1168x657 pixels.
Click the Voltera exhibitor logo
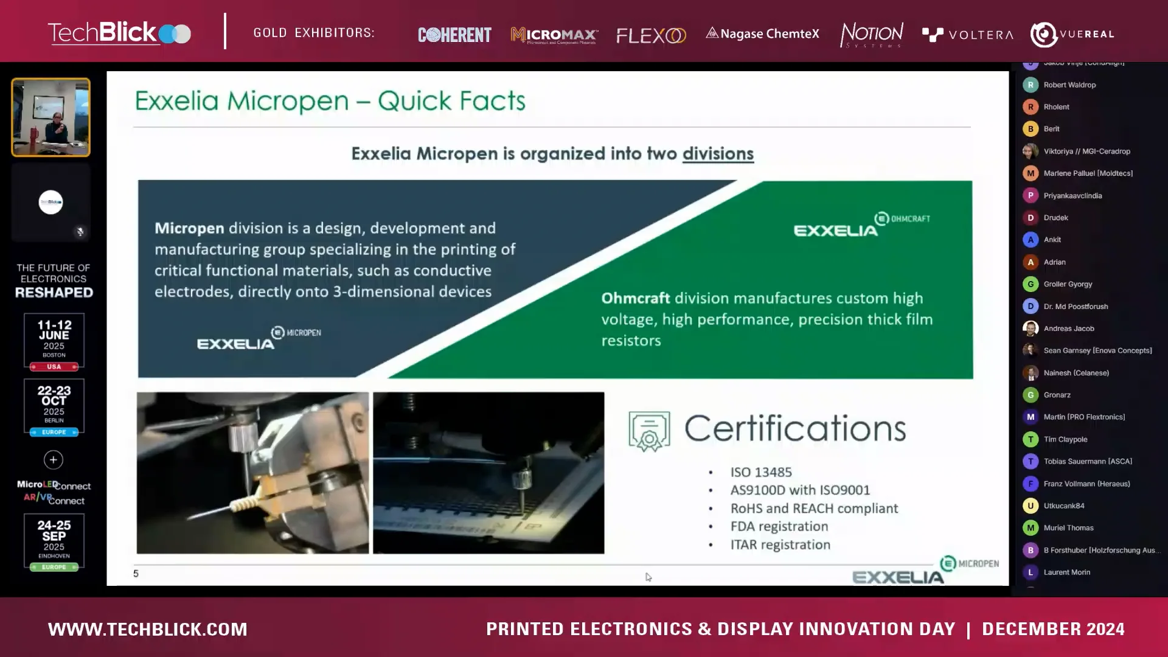click(x=968, y=35)
